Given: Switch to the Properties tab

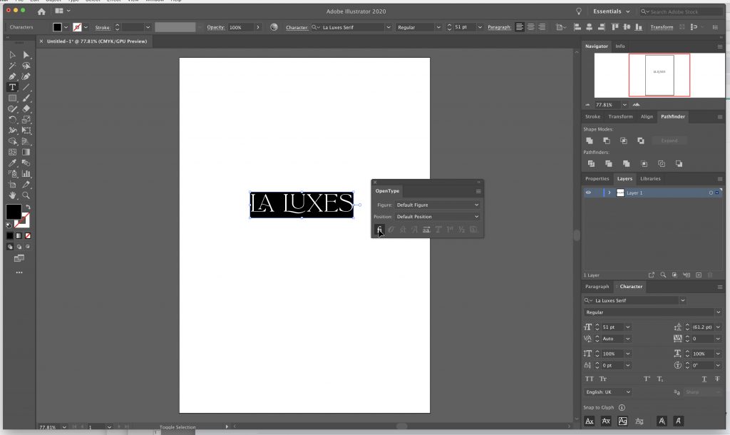Looking at the screenshot, I should (597, 178).
